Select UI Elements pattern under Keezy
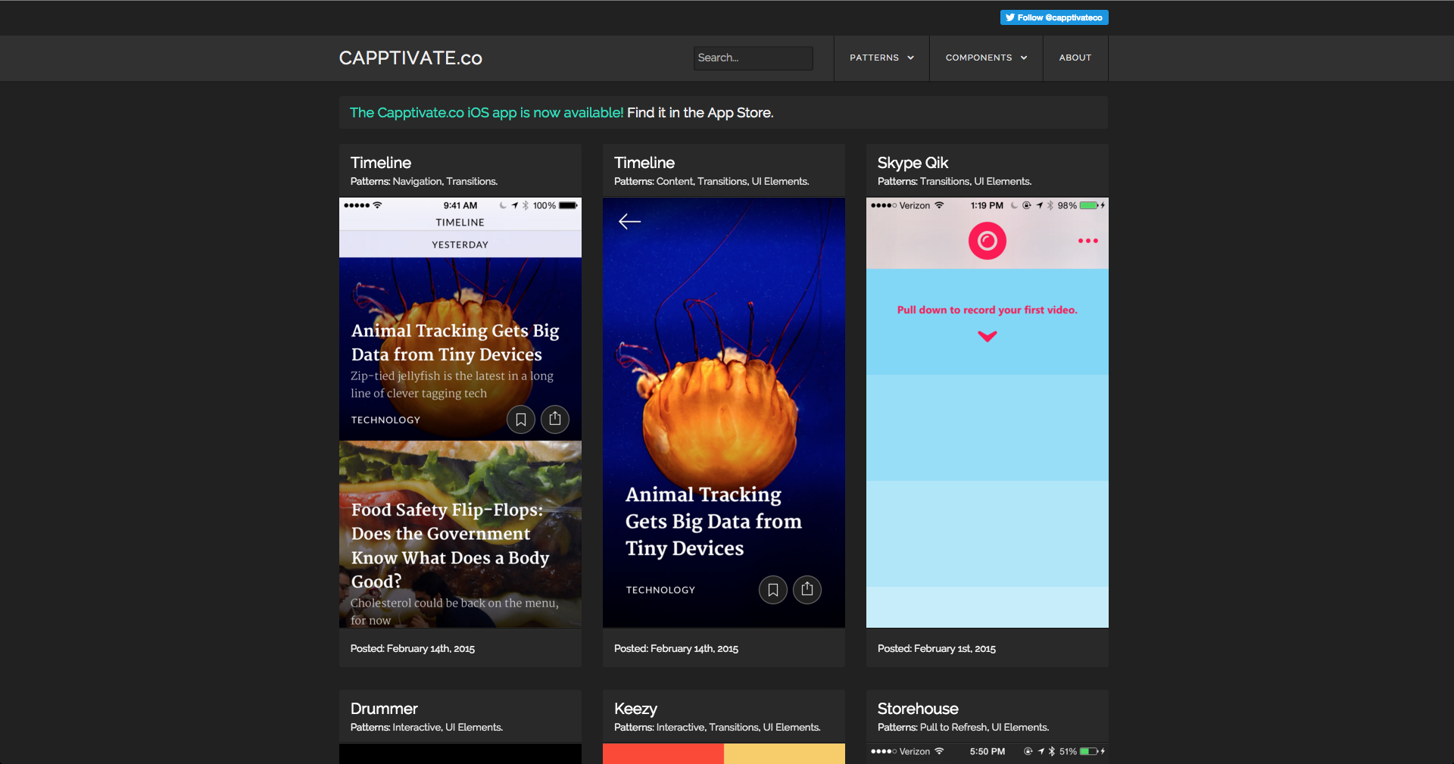The width and height of the screenshot is (1454, 764). click(x=791, y=728)
